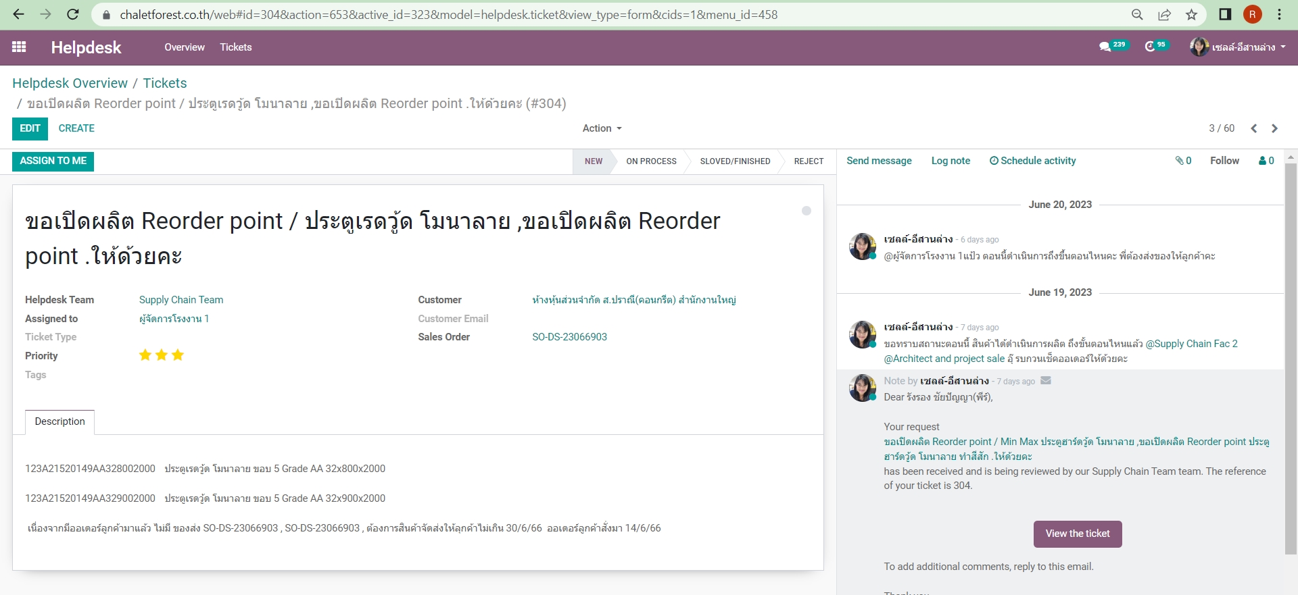Click the ASSIGN TO ME button

tap(53, 161)
